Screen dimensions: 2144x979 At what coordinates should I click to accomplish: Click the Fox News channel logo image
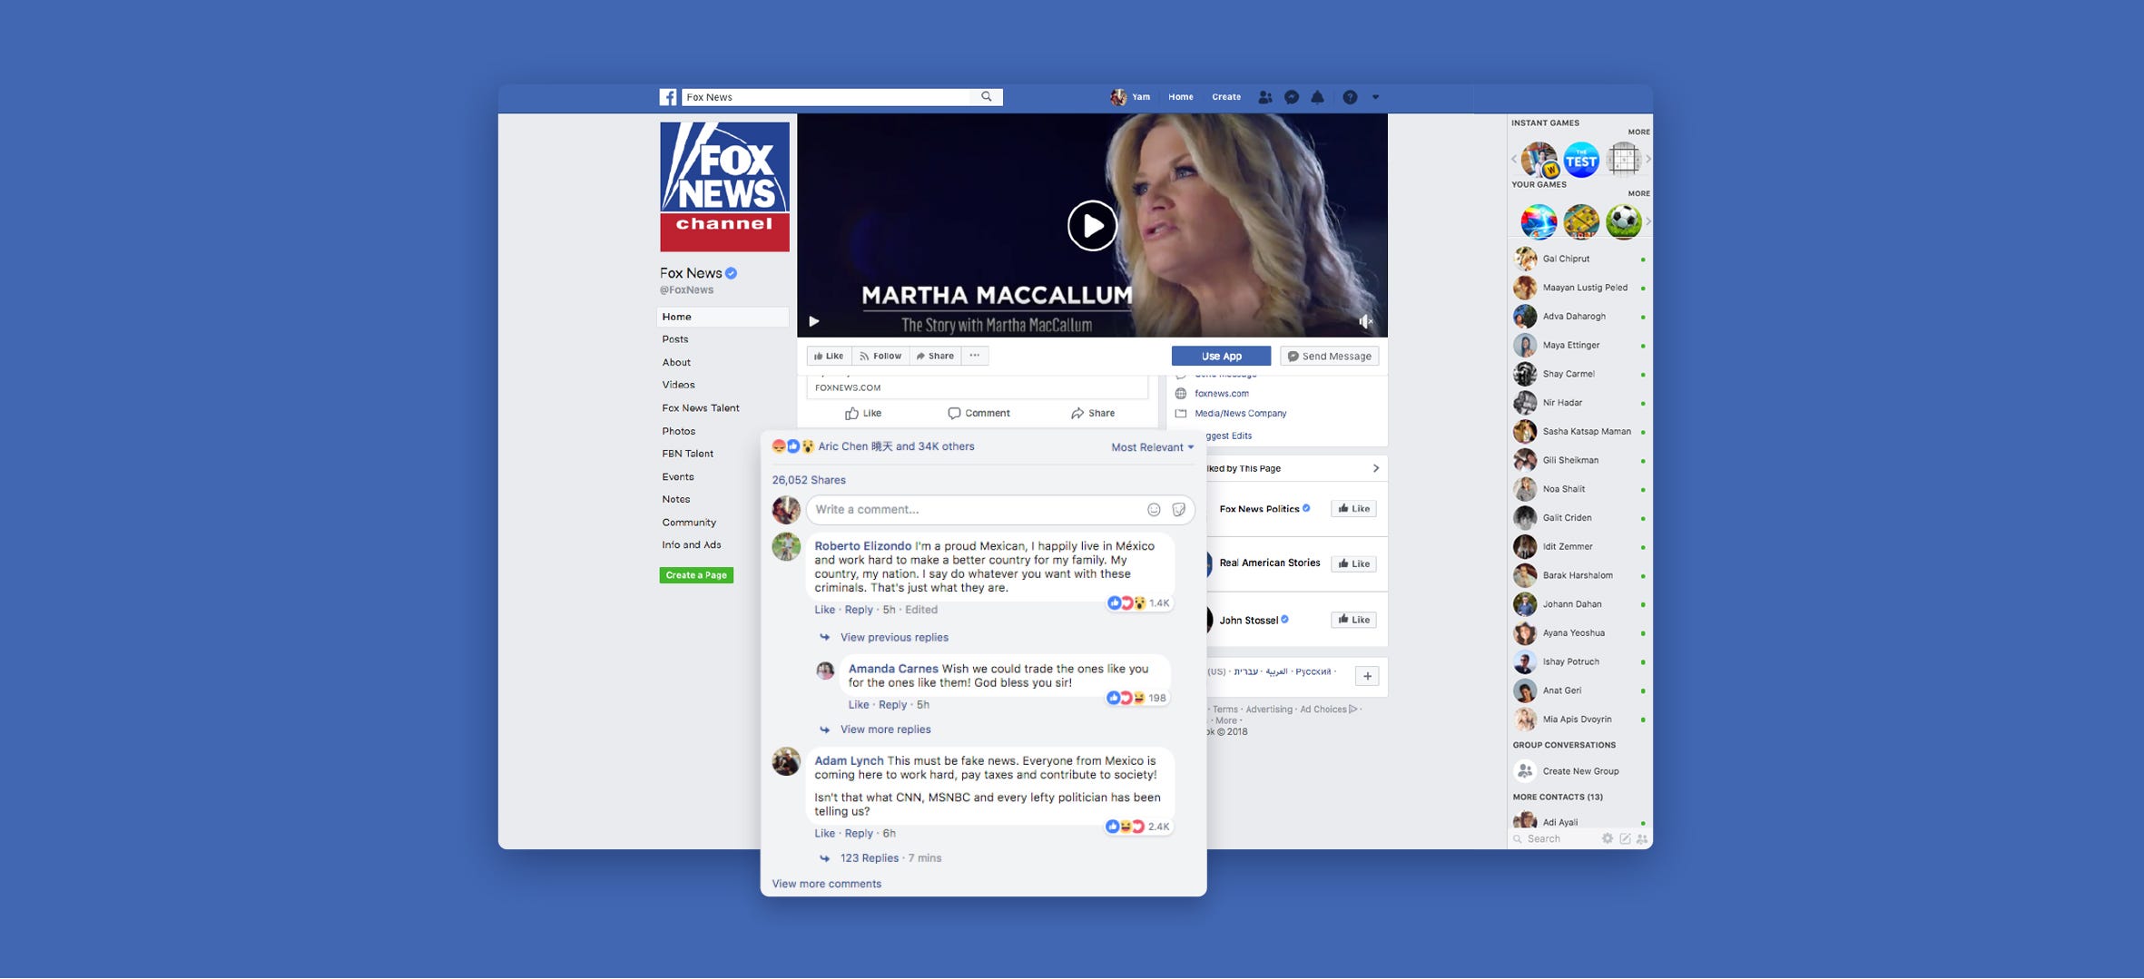(724, 187)
